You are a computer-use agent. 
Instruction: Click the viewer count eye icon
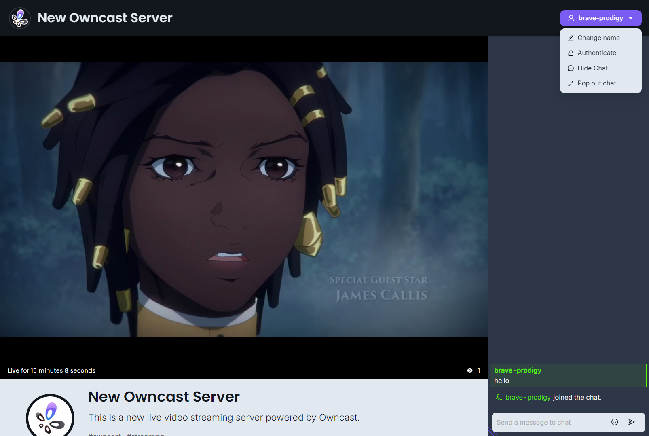pyautogui.click(x=470, y=370)
